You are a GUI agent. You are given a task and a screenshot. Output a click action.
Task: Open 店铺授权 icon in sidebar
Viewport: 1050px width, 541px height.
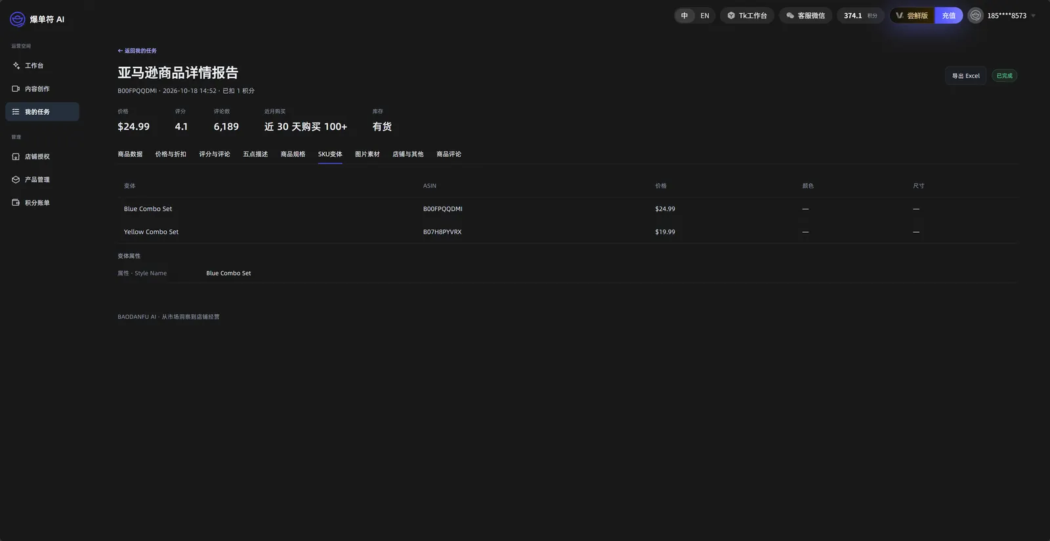(x=16, y=157)
